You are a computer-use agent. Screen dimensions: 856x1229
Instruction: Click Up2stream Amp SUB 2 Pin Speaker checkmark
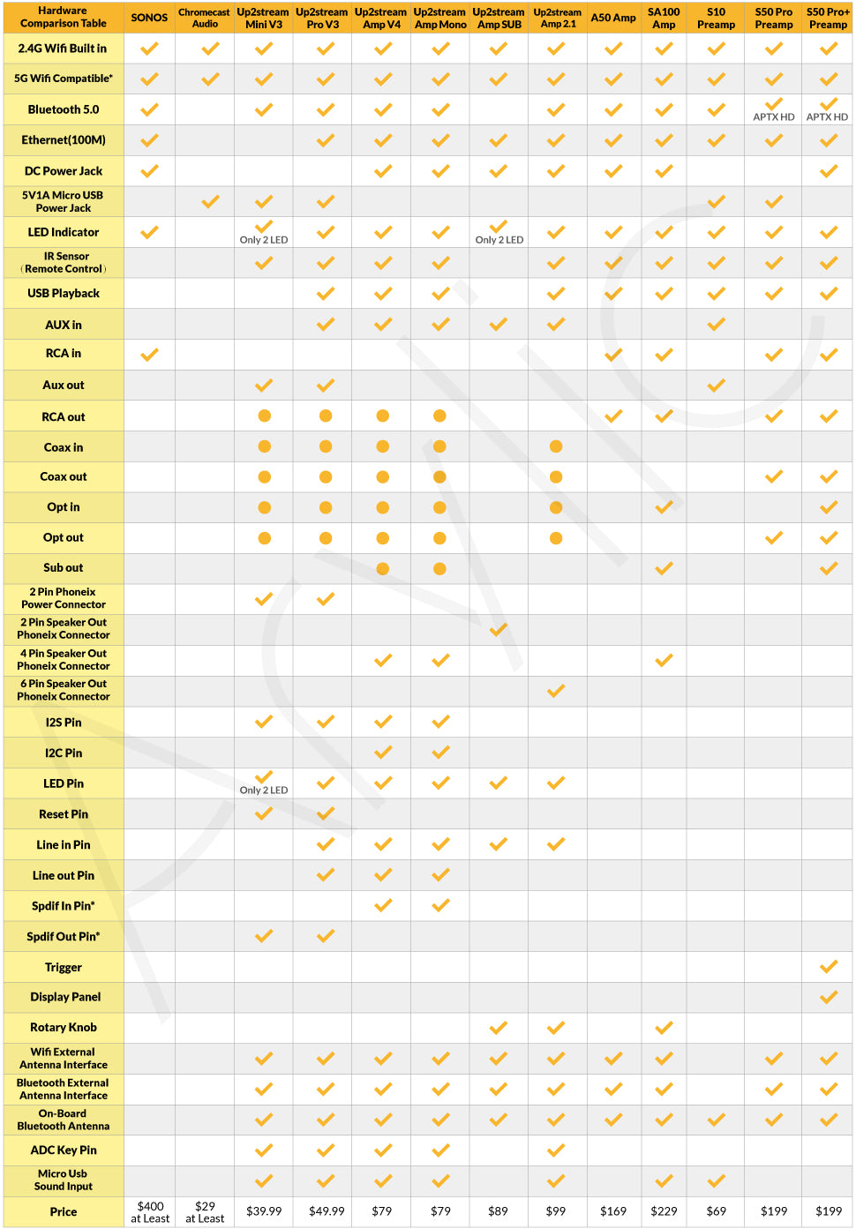click(x=499, y=629)
